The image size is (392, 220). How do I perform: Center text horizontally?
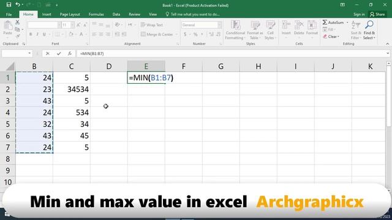point(101,34)
